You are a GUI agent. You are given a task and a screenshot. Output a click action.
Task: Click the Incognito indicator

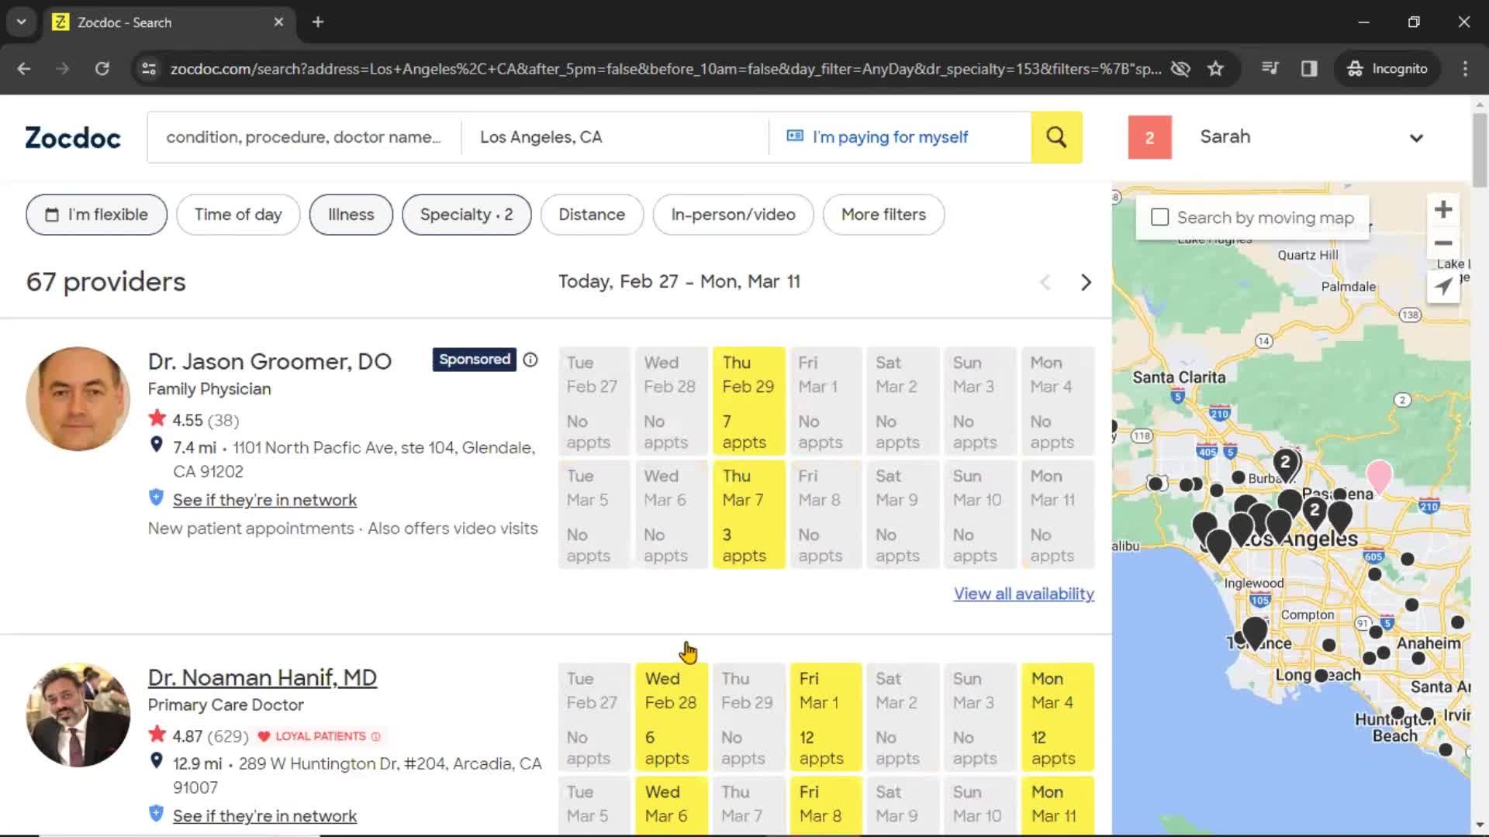pyautogui.click(x=1387, y=68)
